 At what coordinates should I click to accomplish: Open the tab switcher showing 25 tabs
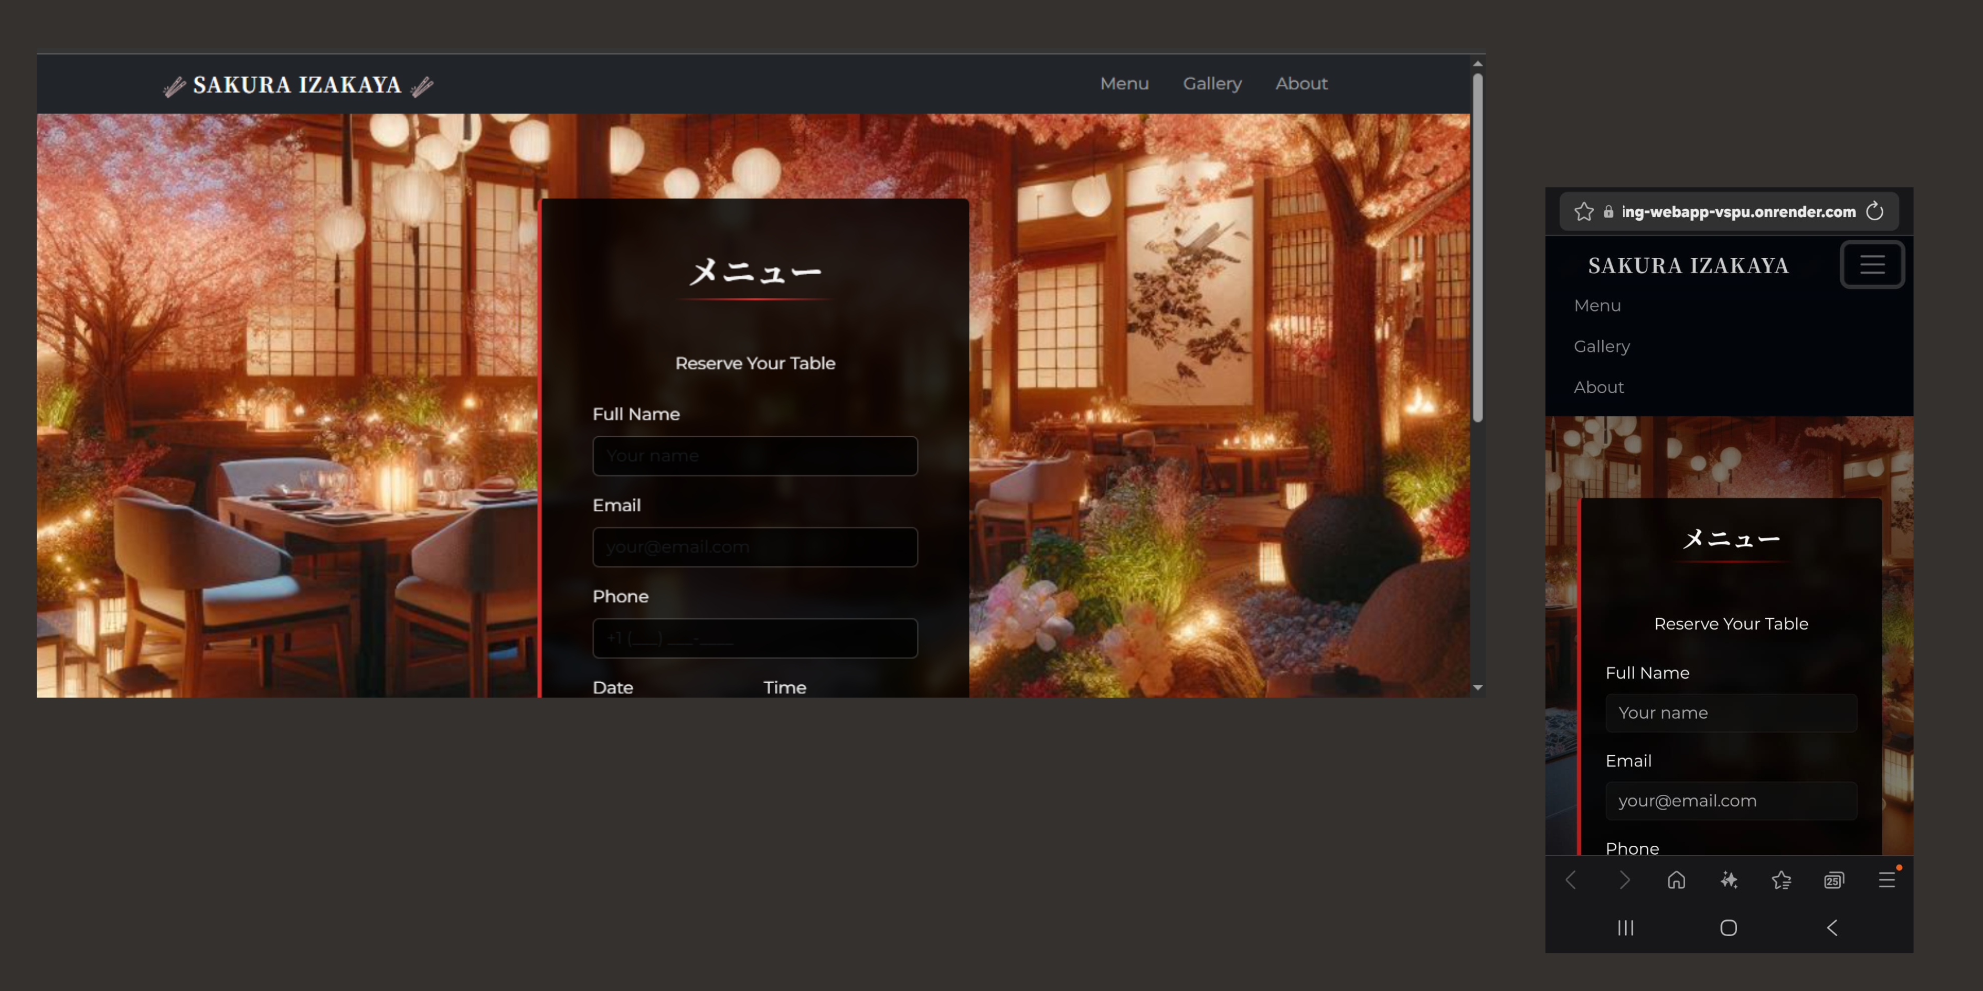coord(1833,879)
